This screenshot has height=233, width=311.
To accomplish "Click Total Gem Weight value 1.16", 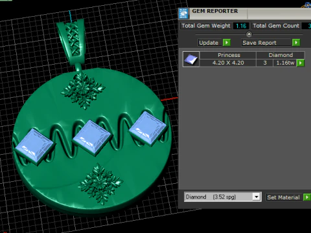I will point(241,26).
